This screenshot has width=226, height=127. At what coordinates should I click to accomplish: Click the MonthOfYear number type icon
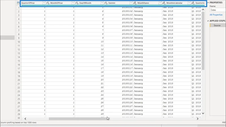(48, 3)
